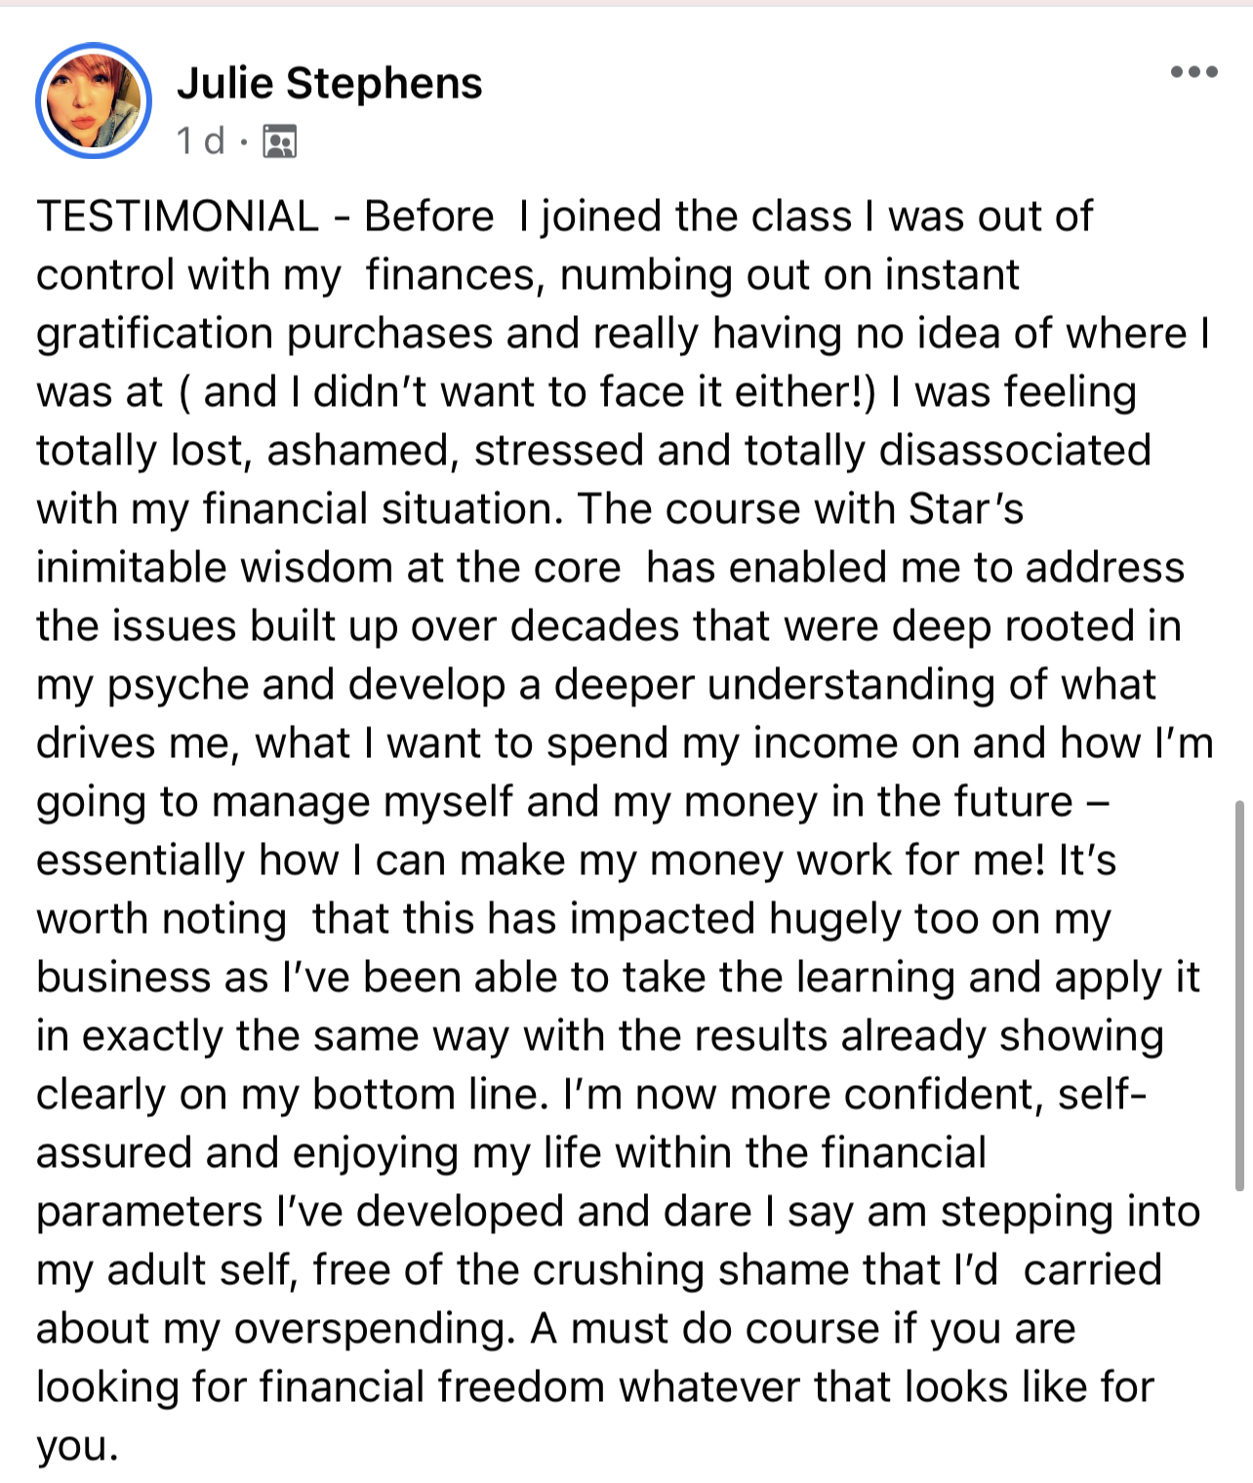The height and width of the screenshot is (1483, 1253).
Task: Open Julie Stephens' profile picture
Action: 94,101
